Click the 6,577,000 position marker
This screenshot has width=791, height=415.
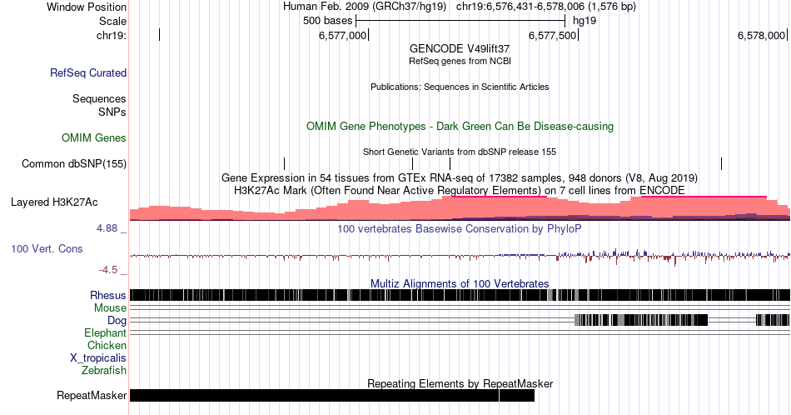click(343, 35)
